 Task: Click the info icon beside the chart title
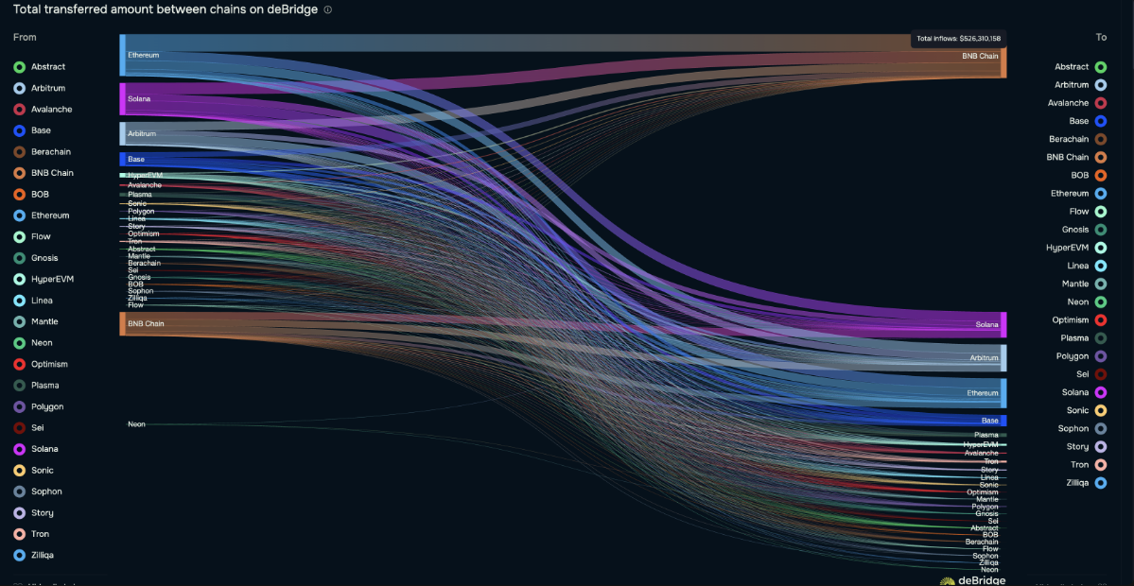pos(328,9)
